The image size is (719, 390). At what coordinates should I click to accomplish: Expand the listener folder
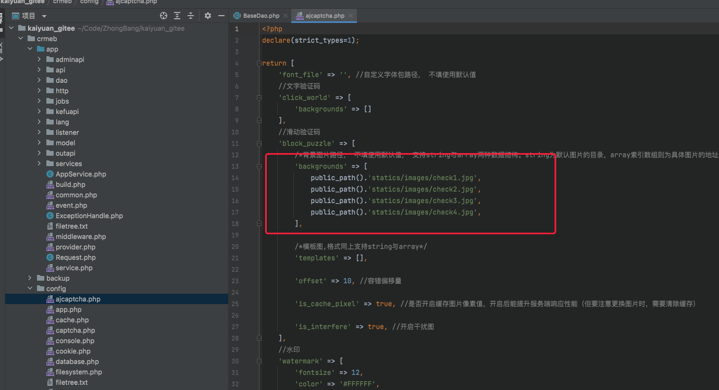click(40, 132)
